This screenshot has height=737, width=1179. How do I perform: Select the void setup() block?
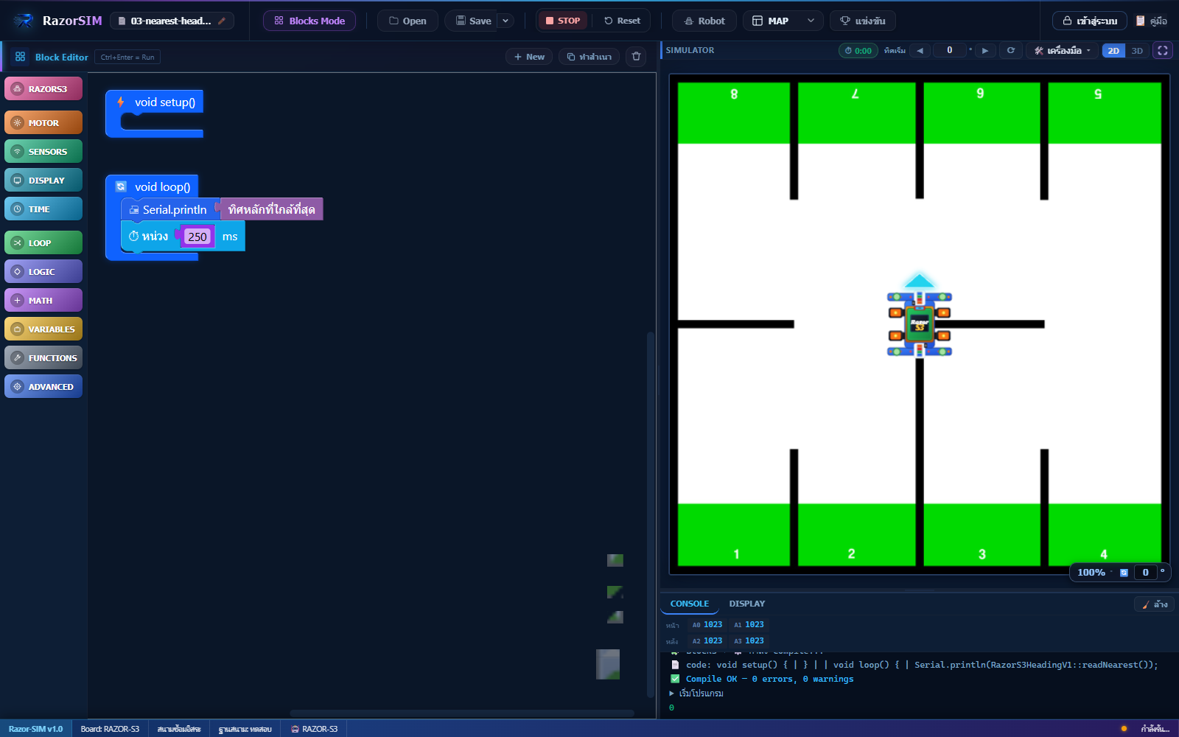click(155, 102)
